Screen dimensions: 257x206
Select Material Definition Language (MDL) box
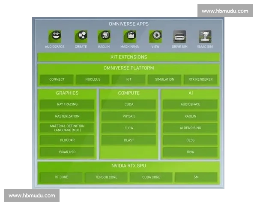tap(67, 128)
